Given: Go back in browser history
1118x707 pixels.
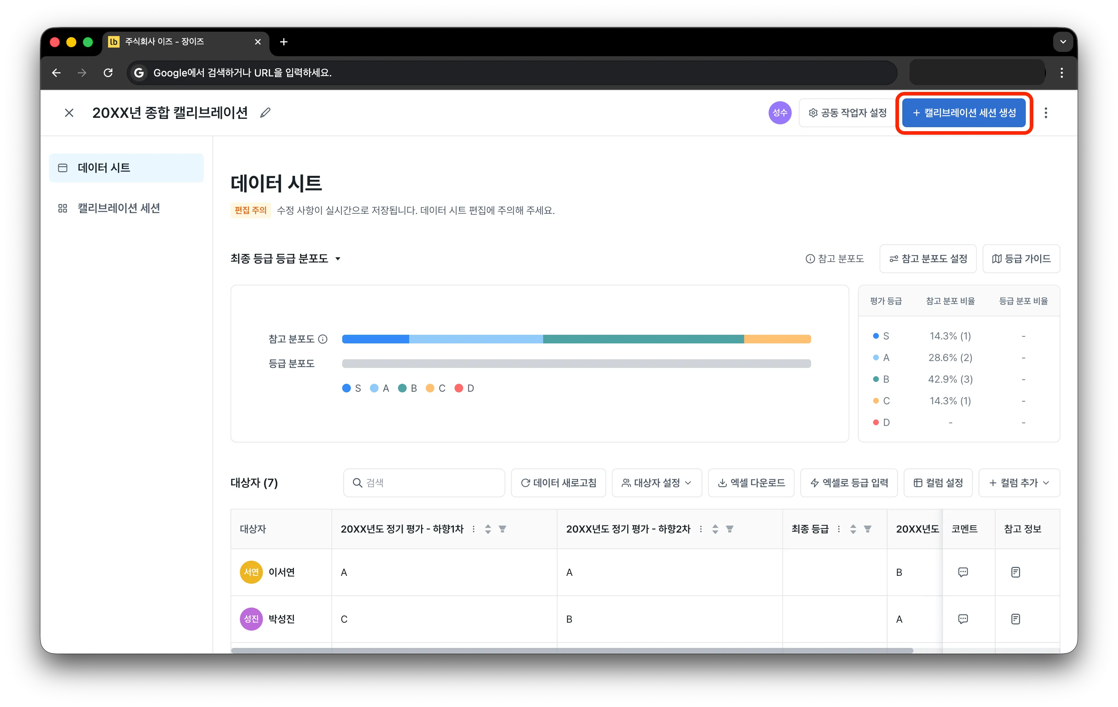Looking at the screenshot, I should [57, 73].
